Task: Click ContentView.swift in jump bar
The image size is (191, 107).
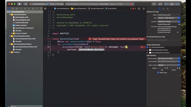Action: [97, 9]
